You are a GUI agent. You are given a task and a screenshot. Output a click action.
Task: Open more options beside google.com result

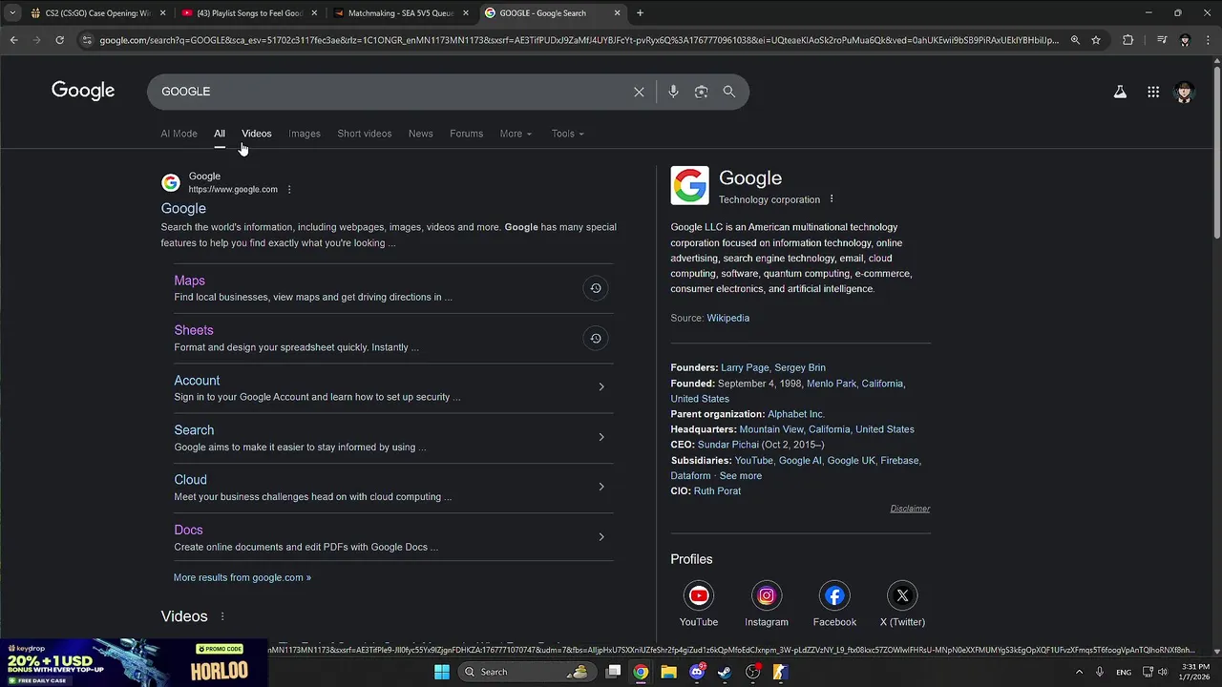pos(289,189)
